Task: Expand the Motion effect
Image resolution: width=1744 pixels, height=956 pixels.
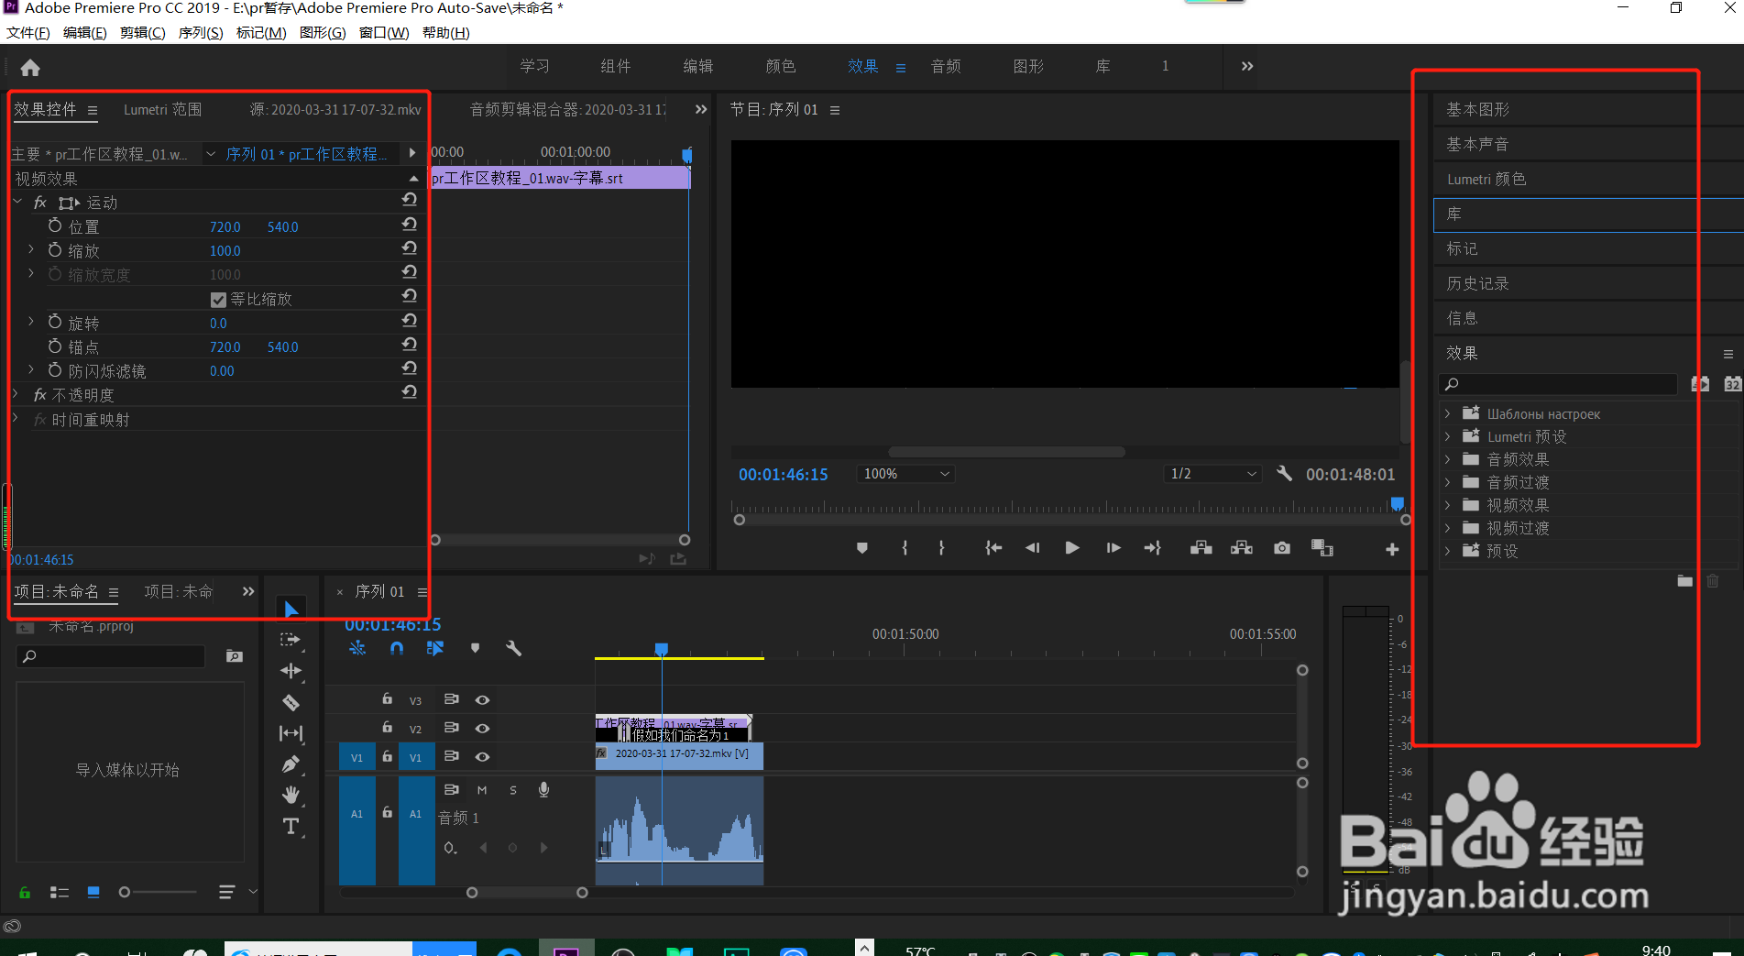Action: pyautogui.click(x=17, y=201)
